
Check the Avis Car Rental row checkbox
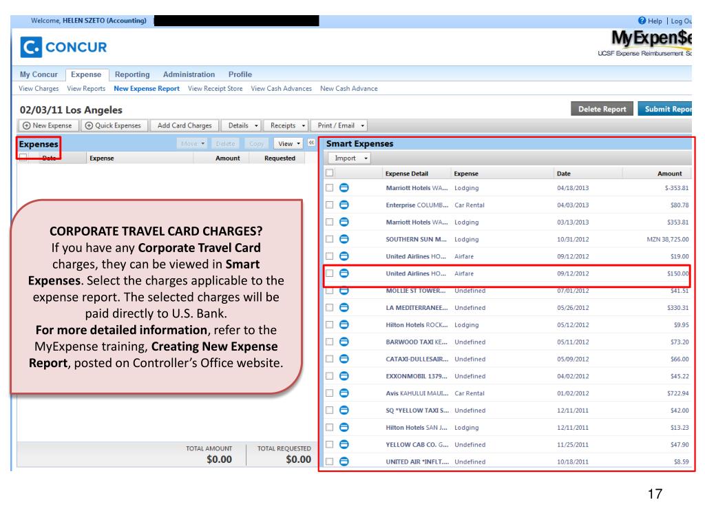[330, 393]
